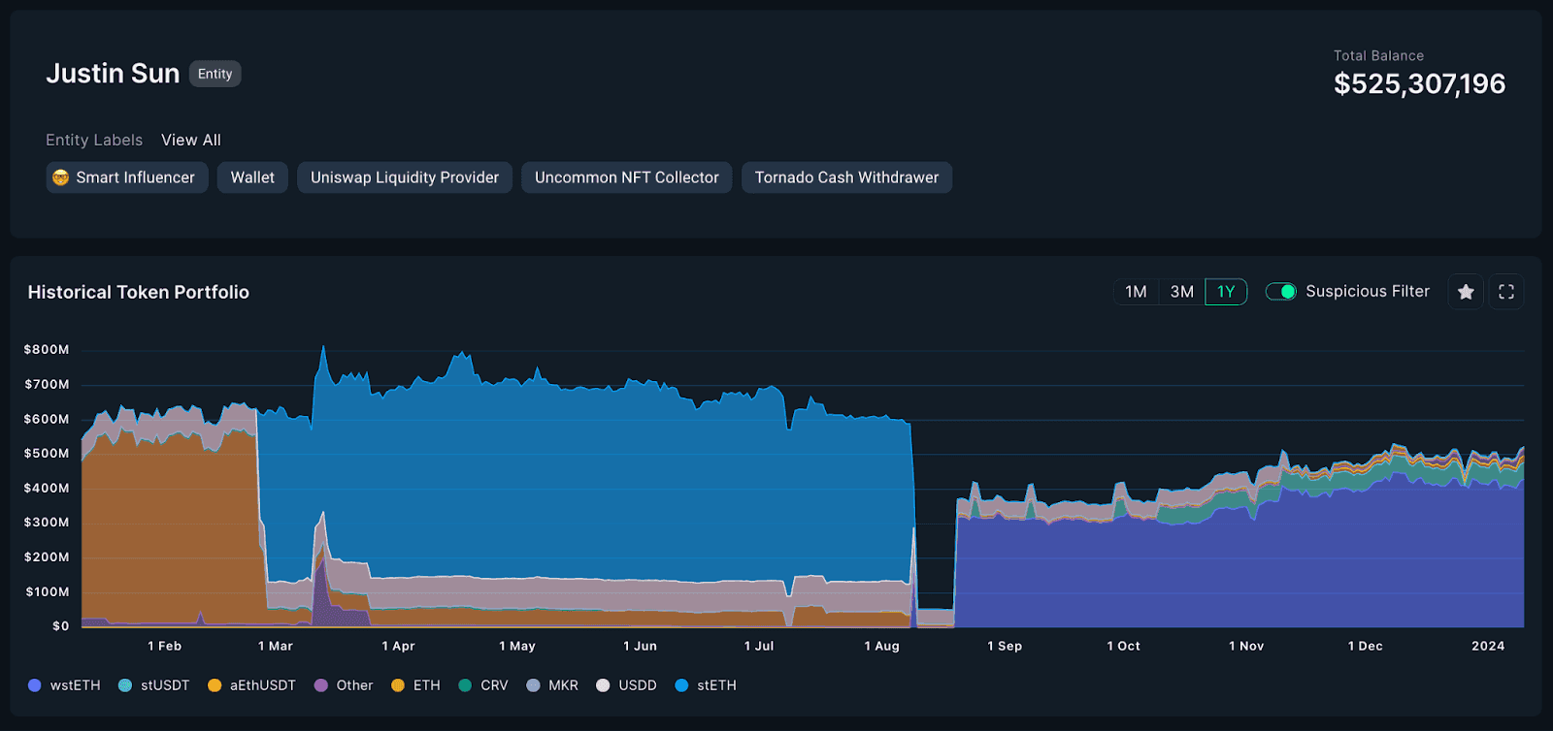Click the 1 Sep axis label
The width and height of the screenshot is (1553, 731).
pyautogui.click(x=1005, y=646)
